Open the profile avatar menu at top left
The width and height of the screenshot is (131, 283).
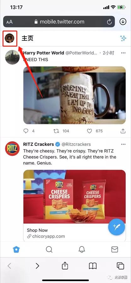point(9,38)
